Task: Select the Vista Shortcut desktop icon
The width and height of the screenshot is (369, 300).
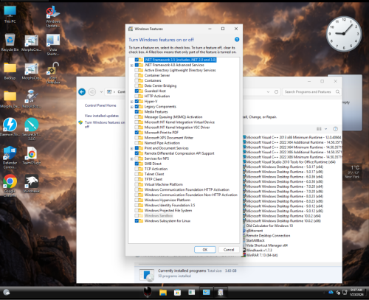Action: point(53,44)
